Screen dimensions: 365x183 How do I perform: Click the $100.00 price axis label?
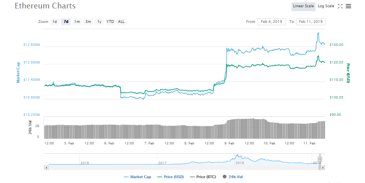tap(336, 97)
